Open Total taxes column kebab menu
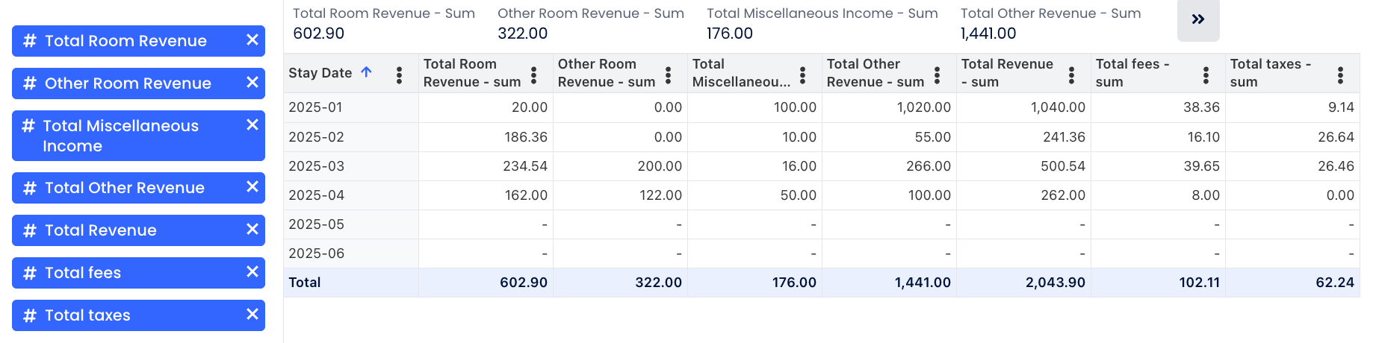The height and width of the screenshot is (343, 1373). click(1341, 75)
